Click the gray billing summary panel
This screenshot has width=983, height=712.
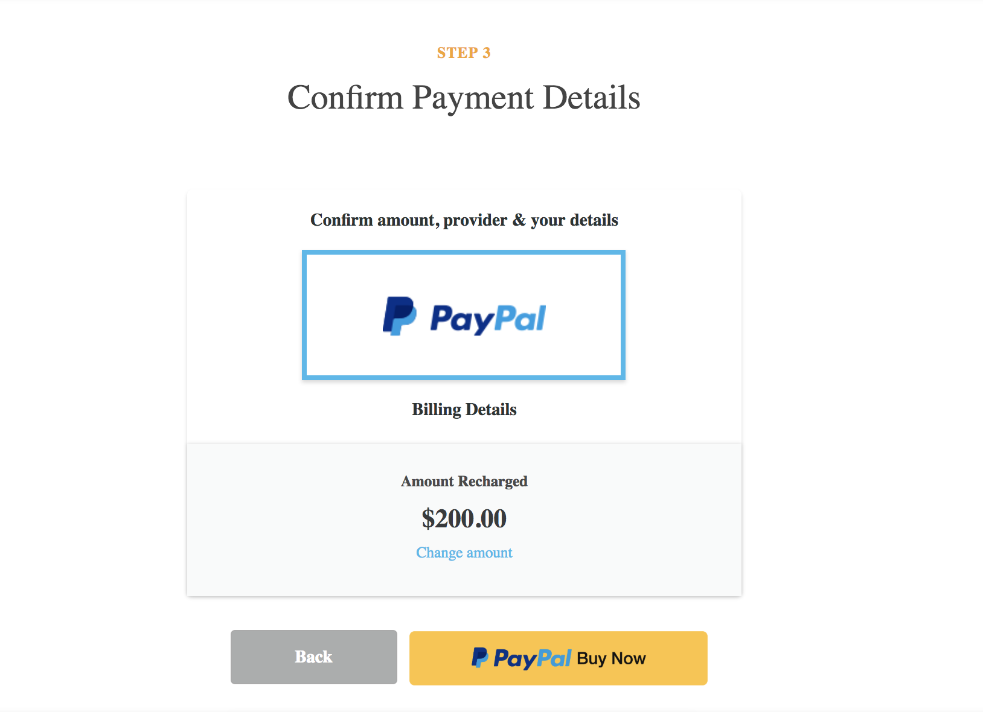pyautogui.click(x=464, y=519)
